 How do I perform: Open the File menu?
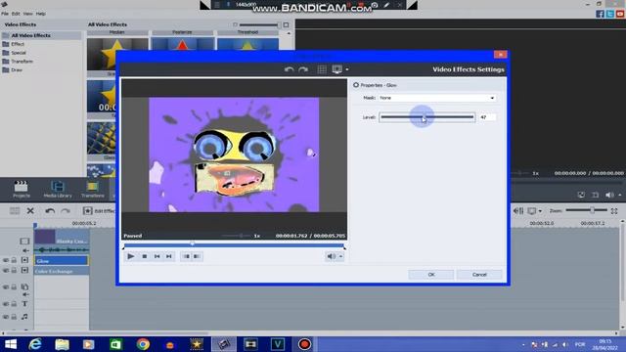tap(5, 14)
